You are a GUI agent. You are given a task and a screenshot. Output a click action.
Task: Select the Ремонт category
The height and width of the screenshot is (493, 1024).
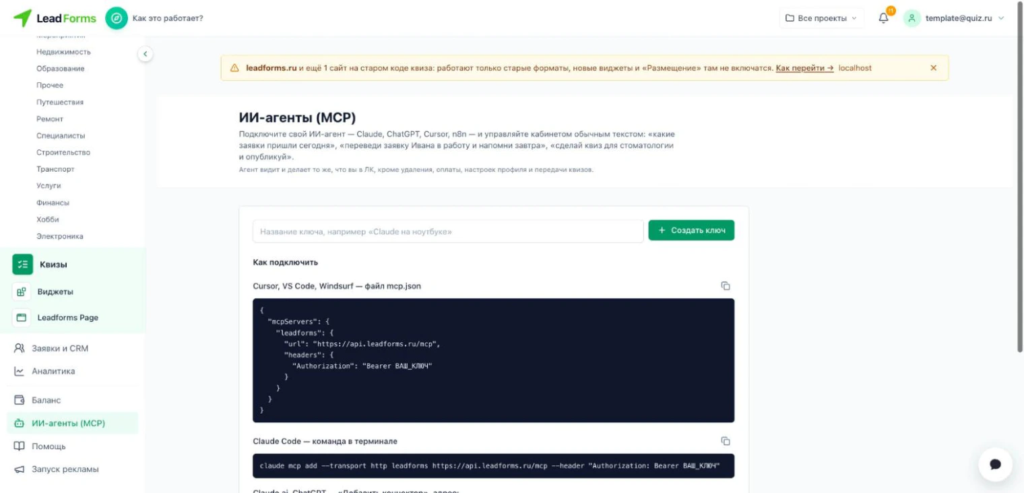(50, 119)
